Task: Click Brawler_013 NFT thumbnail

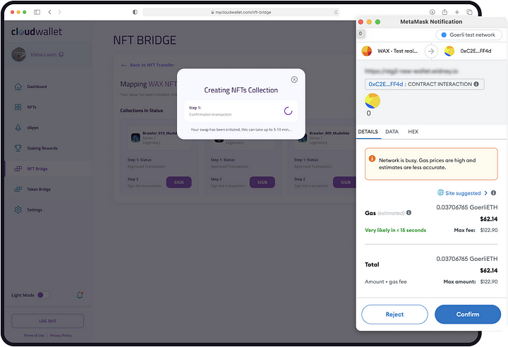Action: pyautogui.click(x=135, y=138)
